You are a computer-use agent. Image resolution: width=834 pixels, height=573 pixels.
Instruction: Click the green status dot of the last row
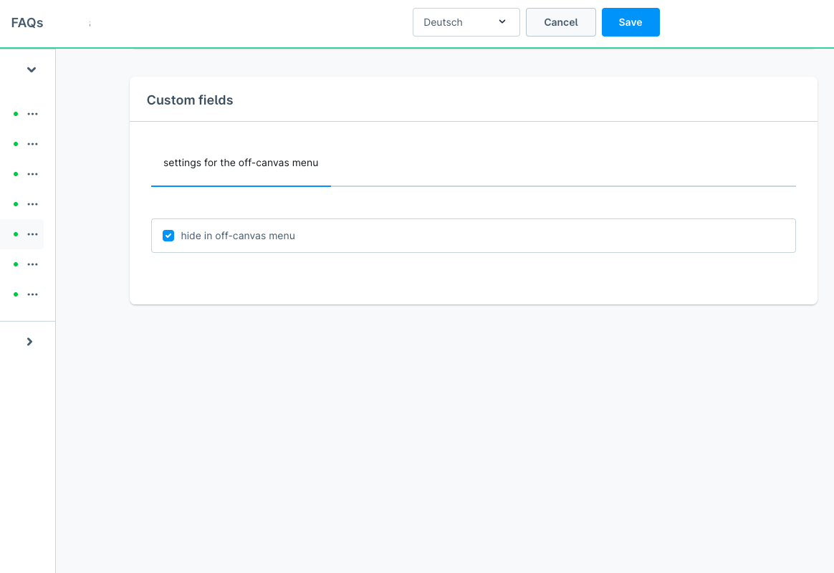(16, 294)
